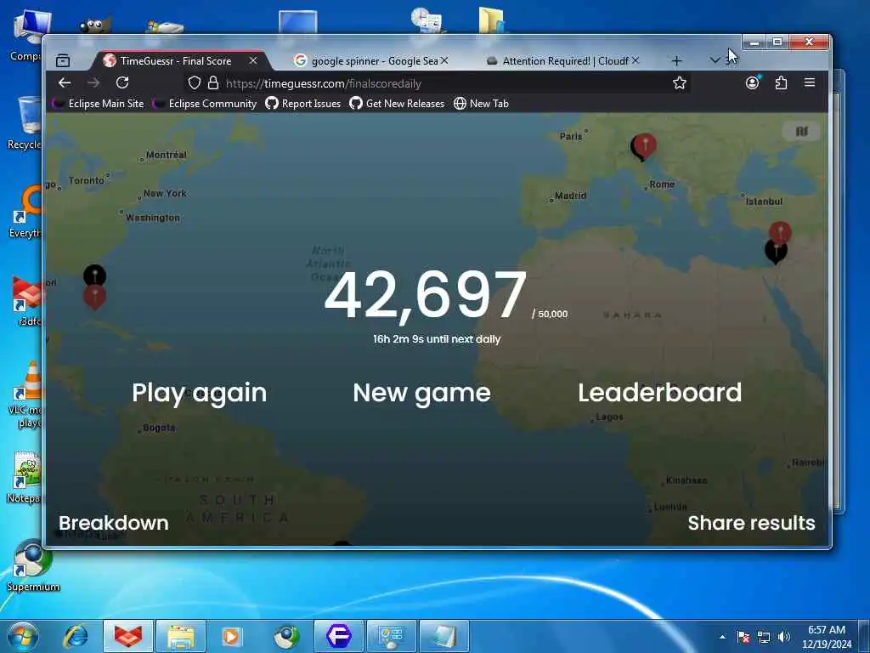Open Supermium from the taskbar
870x653 pixels.
click(x=286, y=636)
